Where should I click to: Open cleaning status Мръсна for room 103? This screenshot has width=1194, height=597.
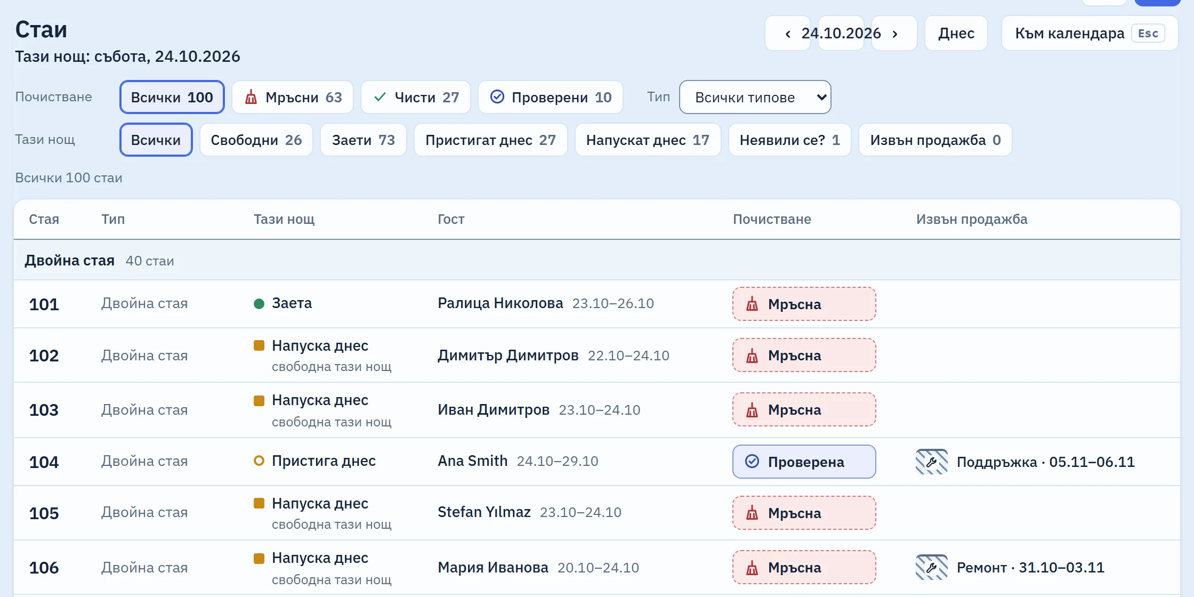804,409
